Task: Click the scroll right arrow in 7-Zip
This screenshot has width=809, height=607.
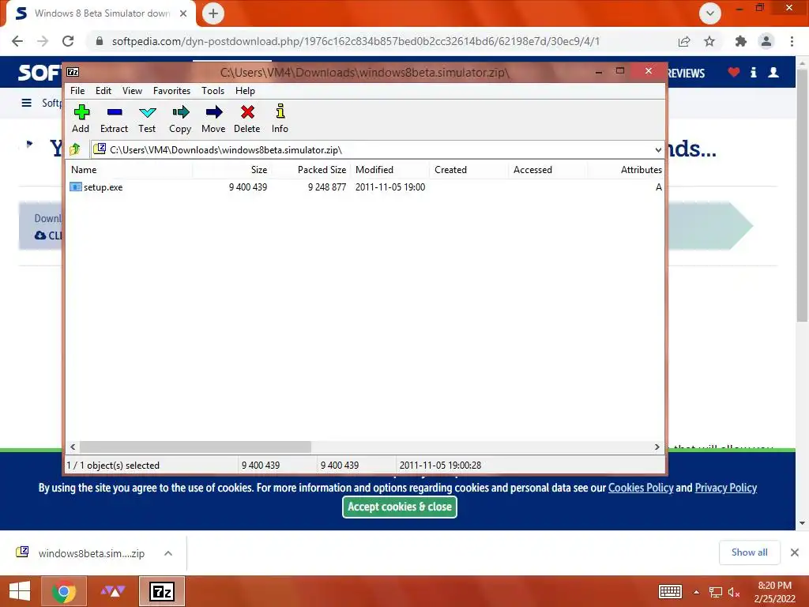Action: pyautogui.click(x=657, y=447)
